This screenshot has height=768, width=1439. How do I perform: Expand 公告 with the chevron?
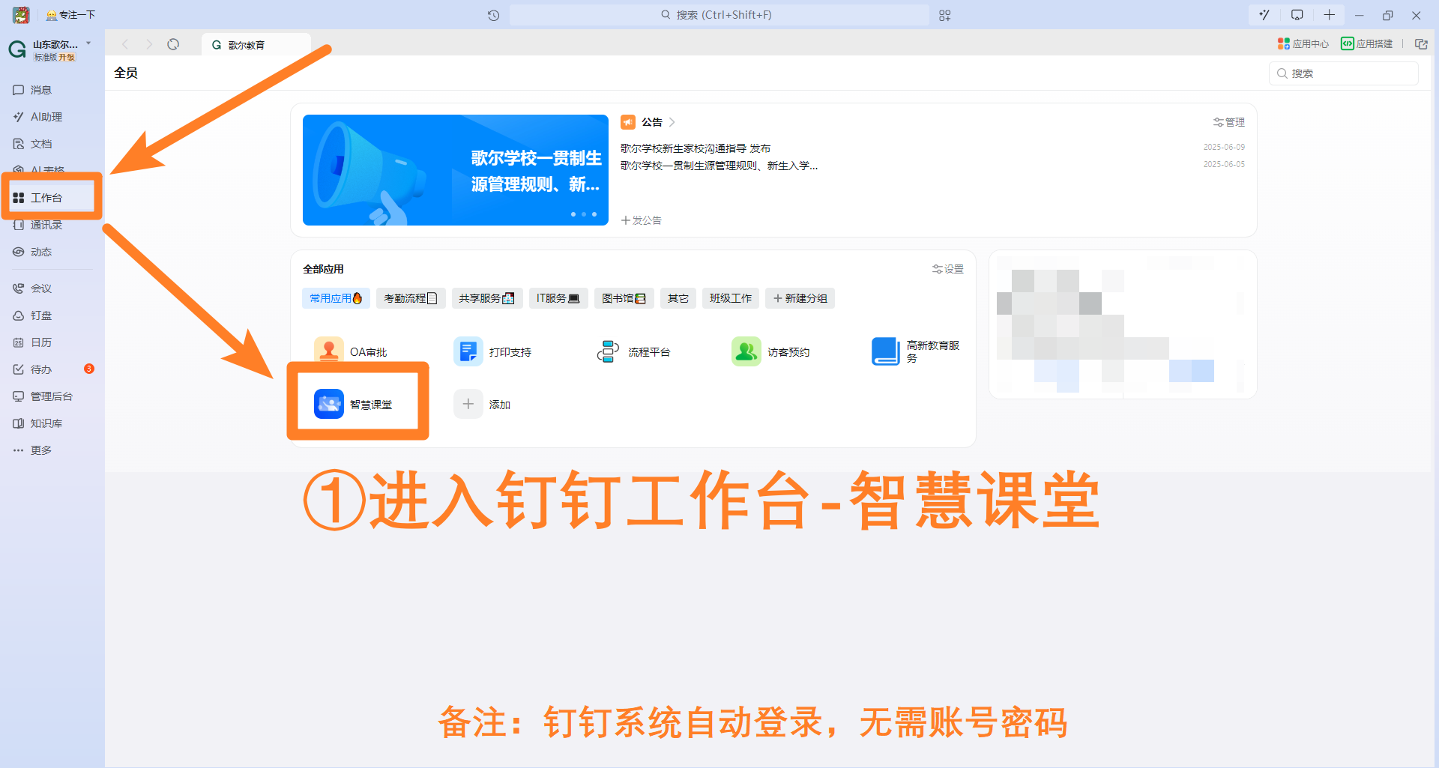click(x=672, y=122)
